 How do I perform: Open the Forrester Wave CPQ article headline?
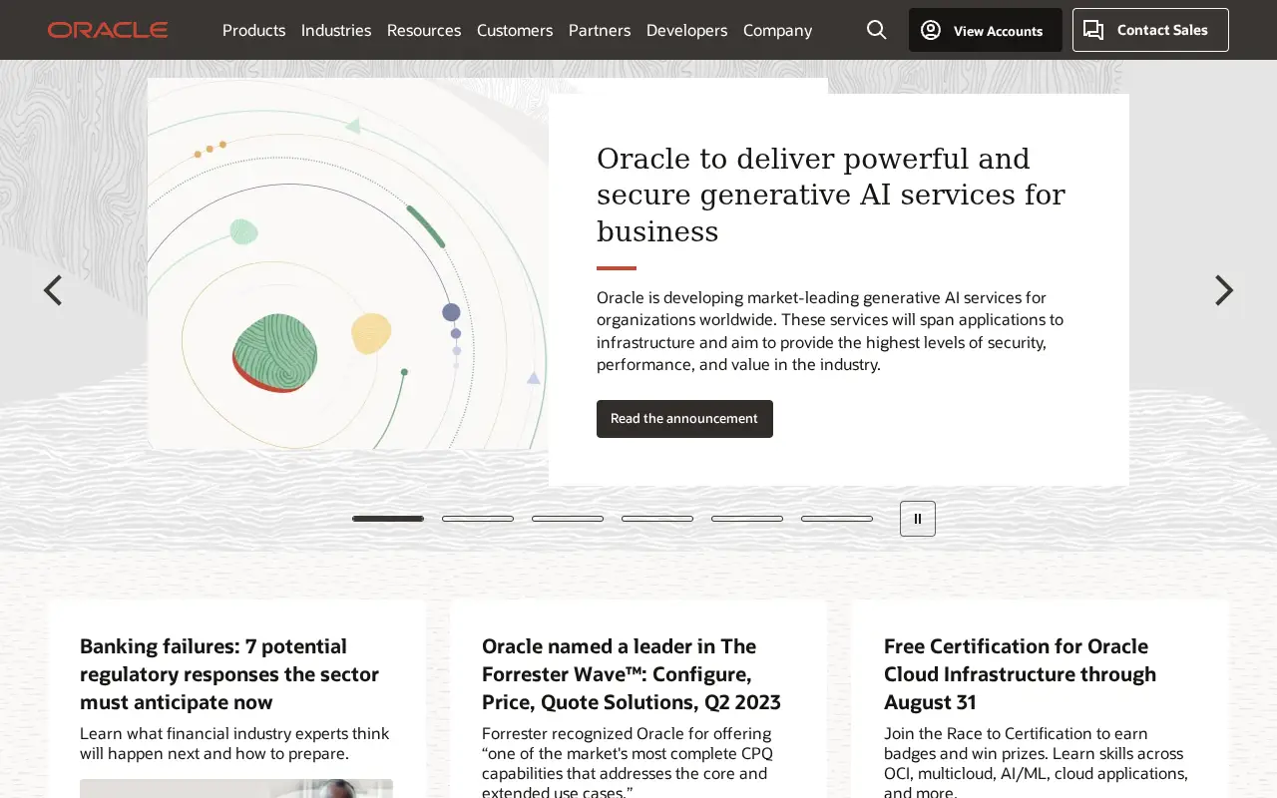pos(632,674)
